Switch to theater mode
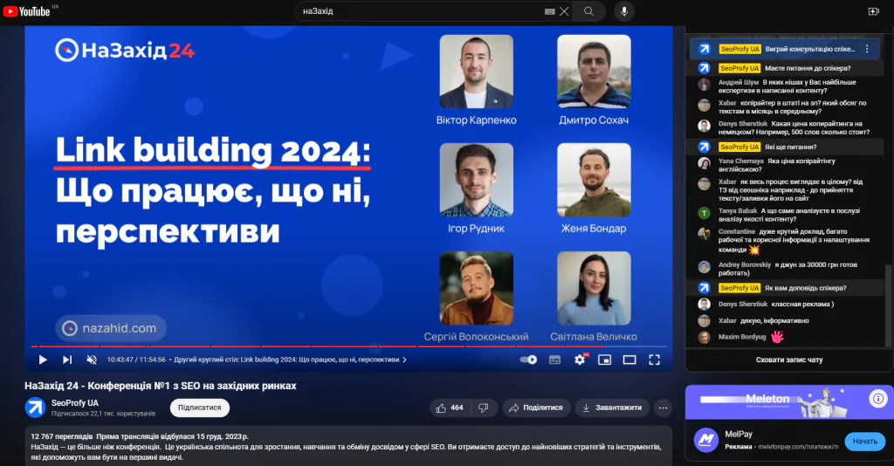This screenshot has width=894, height=466. pyautogui.click(x=629, y=360)
